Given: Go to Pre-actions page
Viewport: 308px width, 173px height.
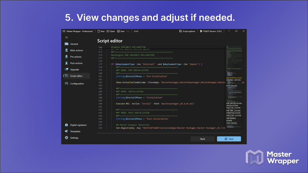Looking at the screenshot, I should click(77, 57).
